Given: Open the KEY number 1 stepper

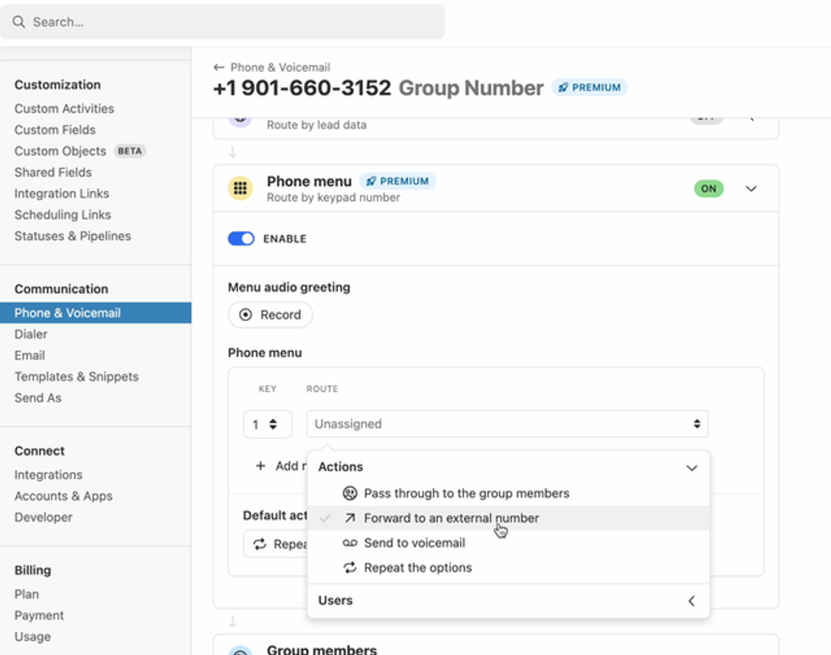Looking at the screenshot, I should pyautogui.click(x=267, y=424).
